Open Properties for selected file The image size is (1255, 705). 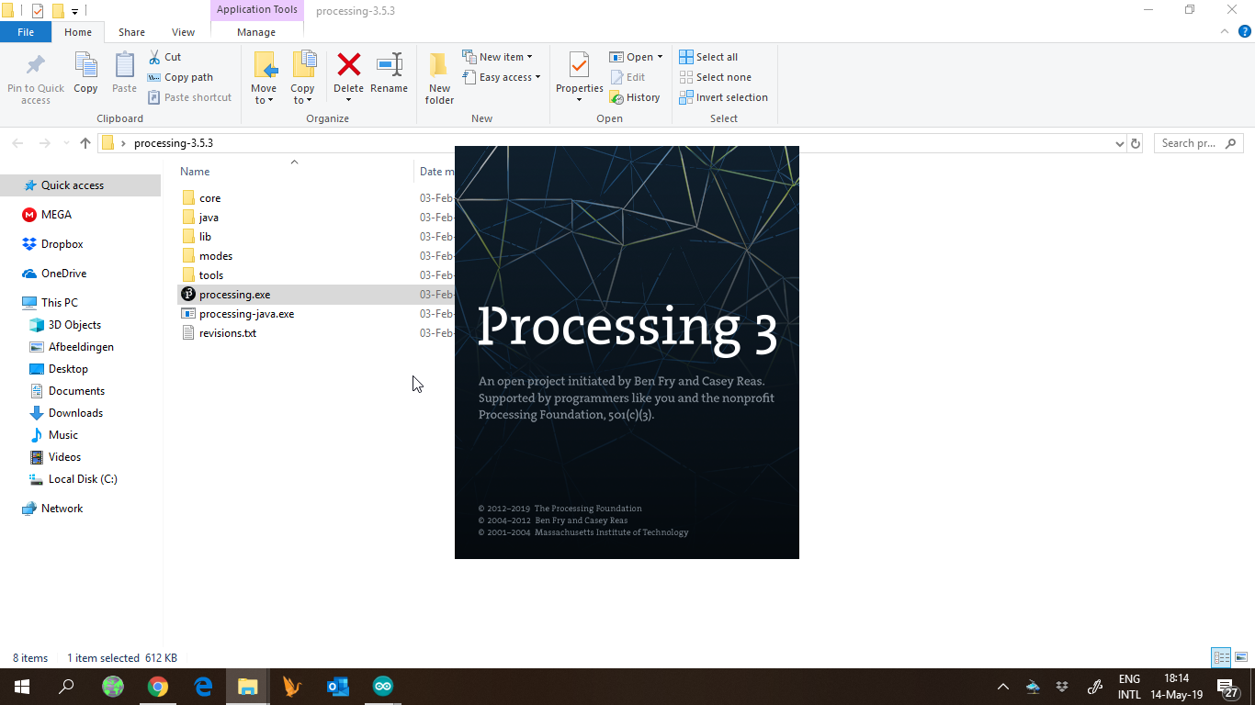pos(579,78)
